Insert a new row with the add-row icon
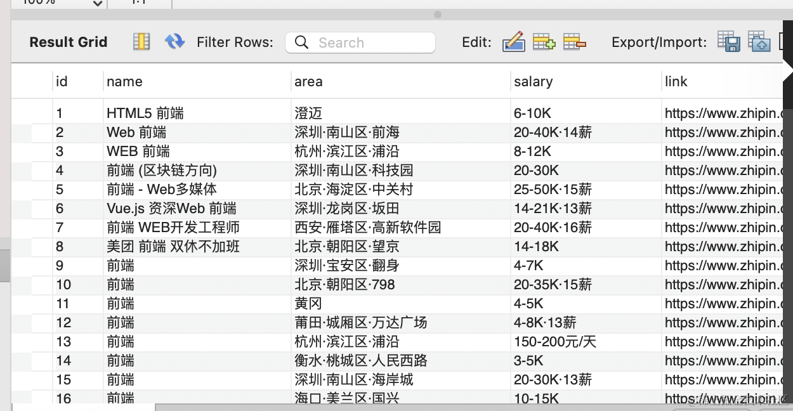 (544, 42)
